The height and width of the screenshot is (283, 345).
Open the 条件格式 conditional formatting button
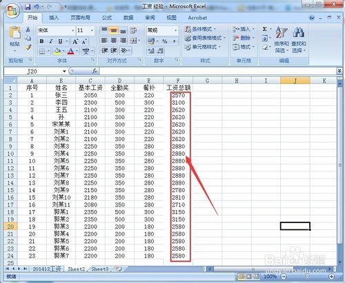(x=200, y=29)
